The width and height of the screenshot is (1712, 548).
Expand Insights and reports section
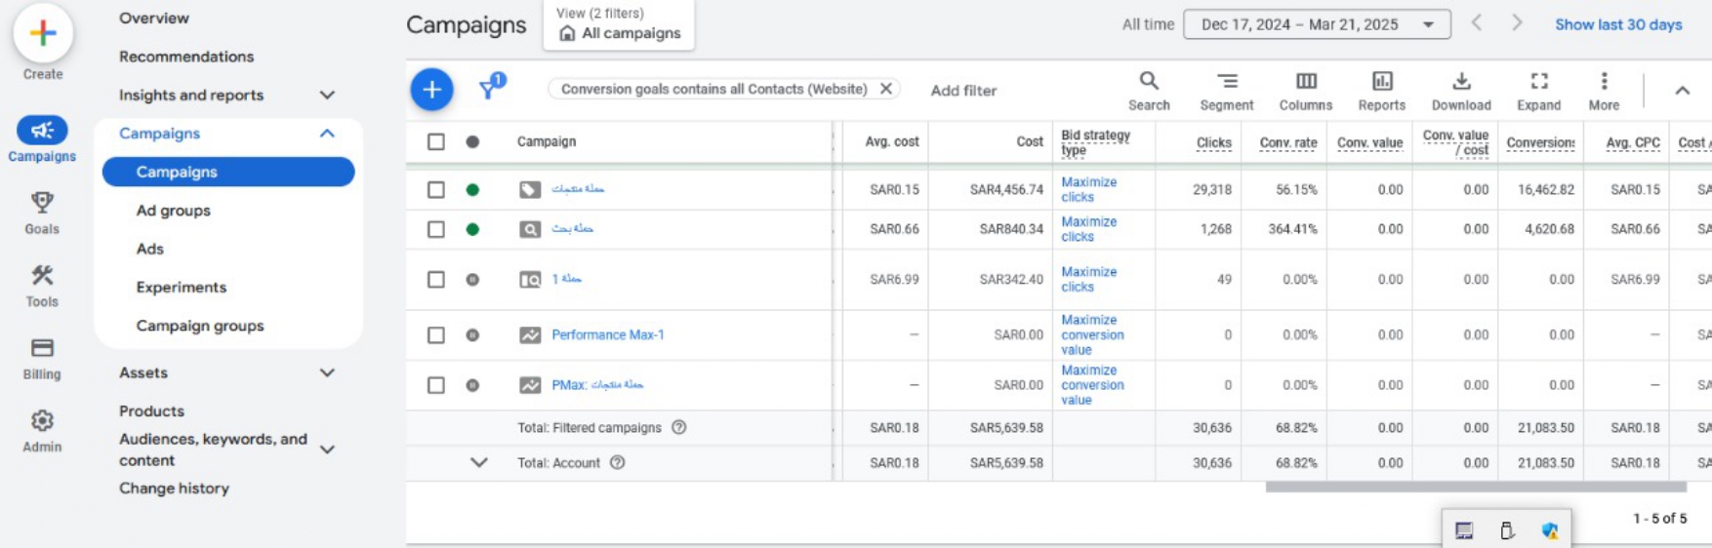pyautogui.click(x=327, y=96)
